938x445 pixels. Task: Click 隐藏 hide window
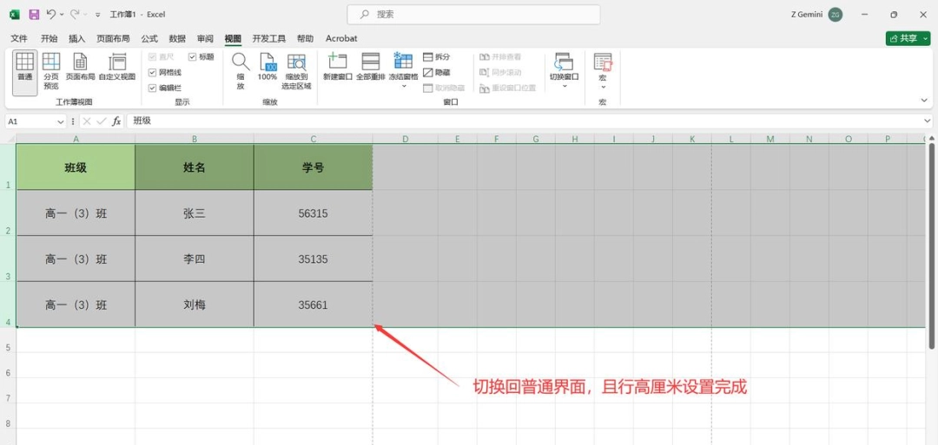coord(437,72)
